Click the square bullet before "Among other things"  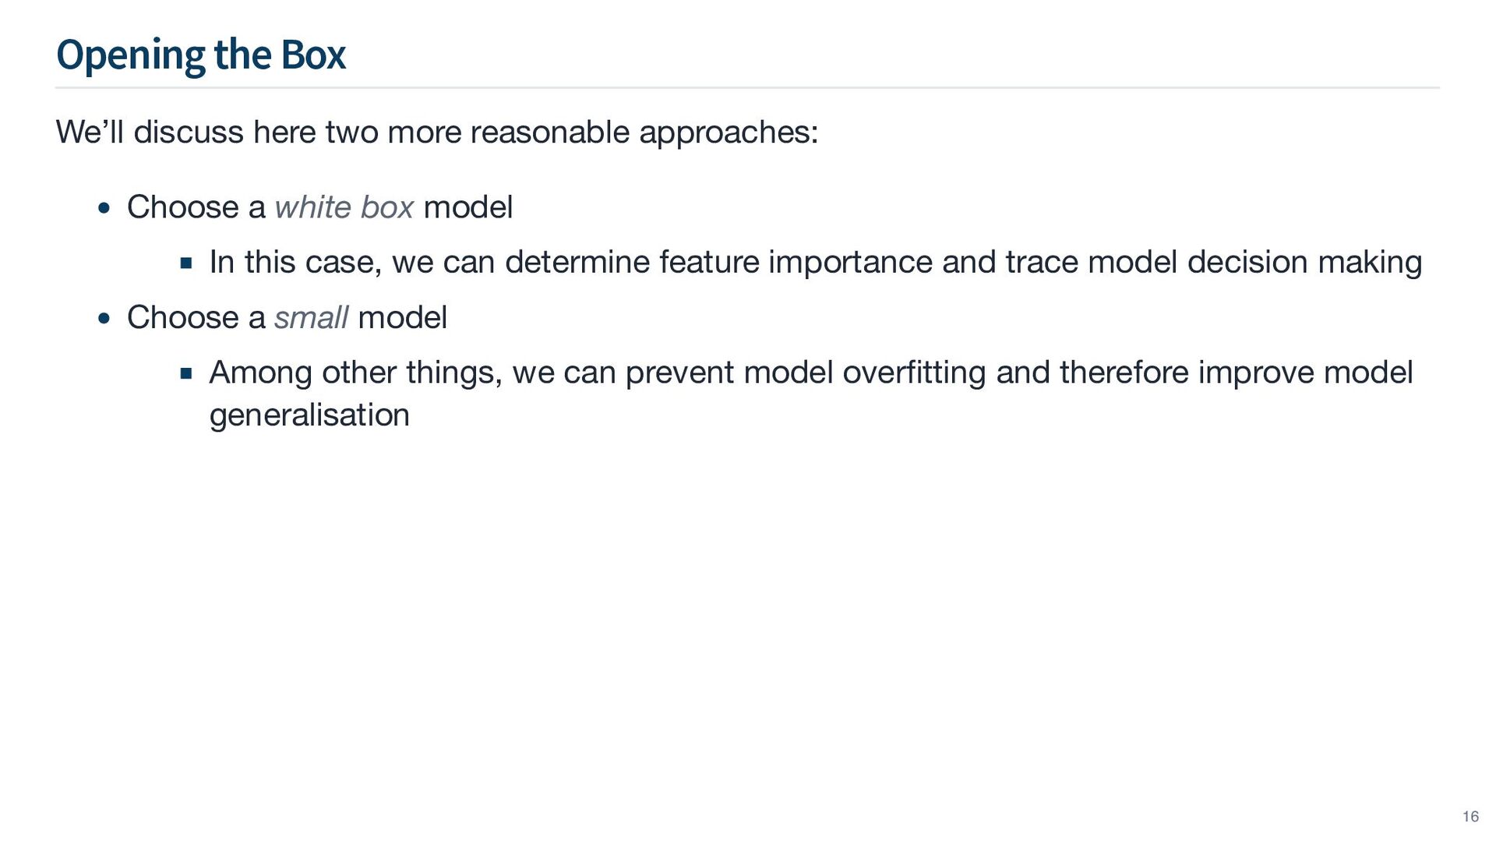click(x=185, y=374)
